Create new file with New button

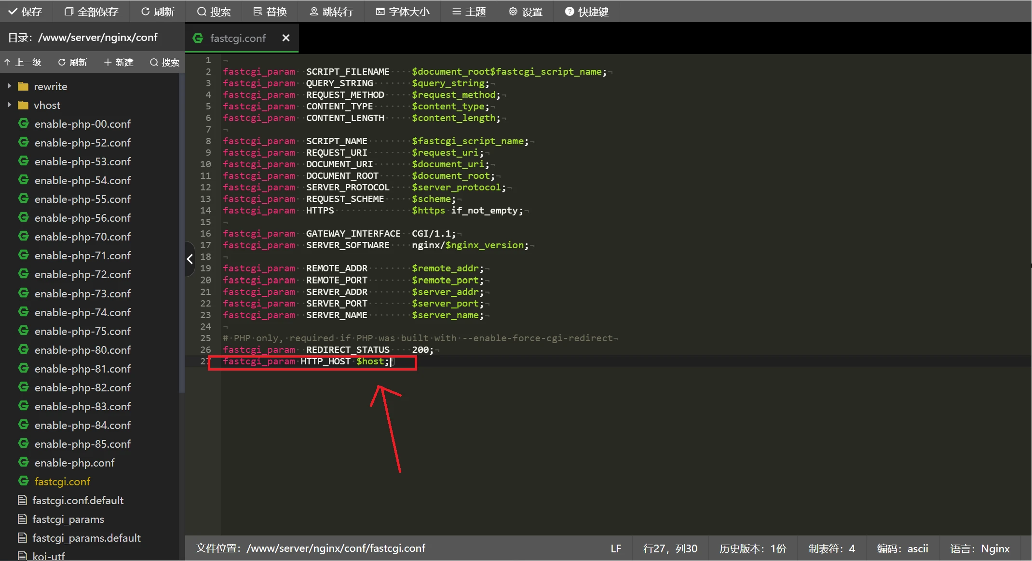pyautogui.click(x=119, y=62)
